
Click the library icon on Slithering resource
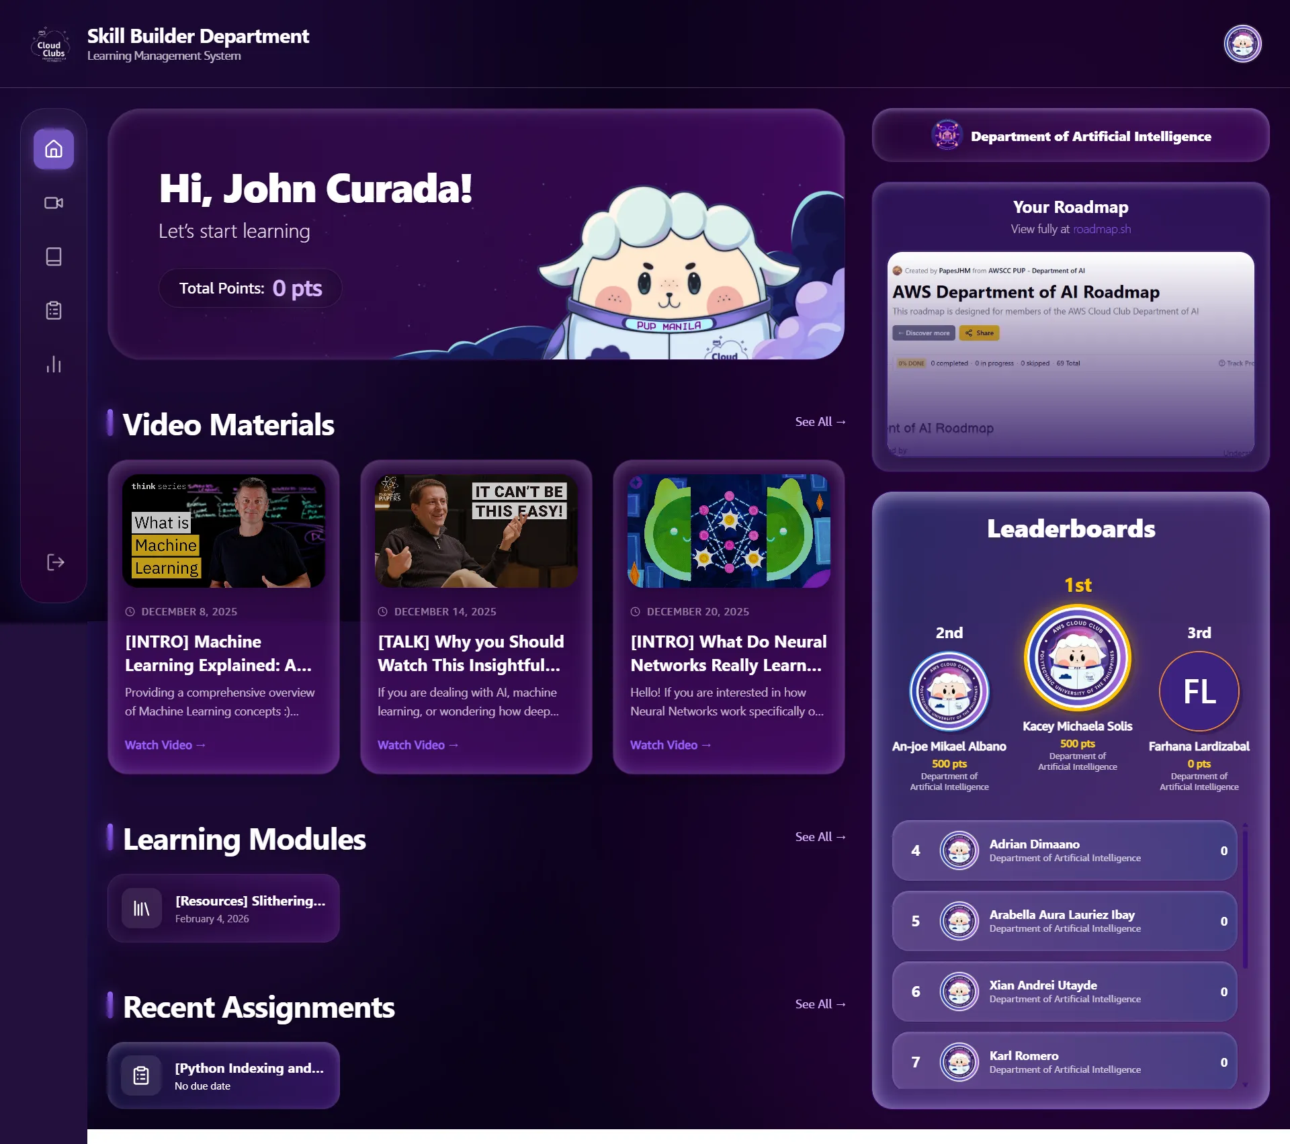pos(141,908)
